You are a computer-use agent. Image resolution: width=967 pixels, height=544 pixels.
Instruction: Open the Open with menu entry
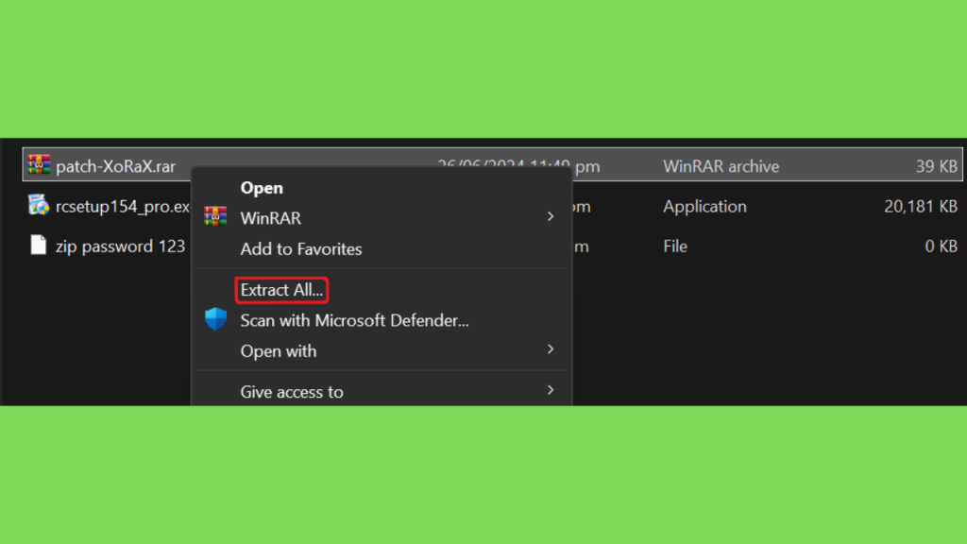pos(279,351)
